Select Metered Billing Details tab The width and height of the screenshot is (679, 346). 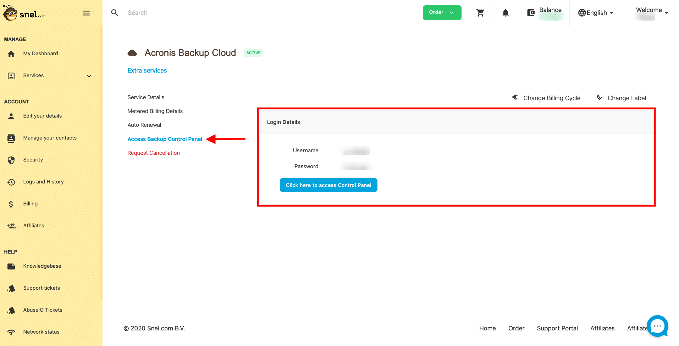click(x=155, y=111)
